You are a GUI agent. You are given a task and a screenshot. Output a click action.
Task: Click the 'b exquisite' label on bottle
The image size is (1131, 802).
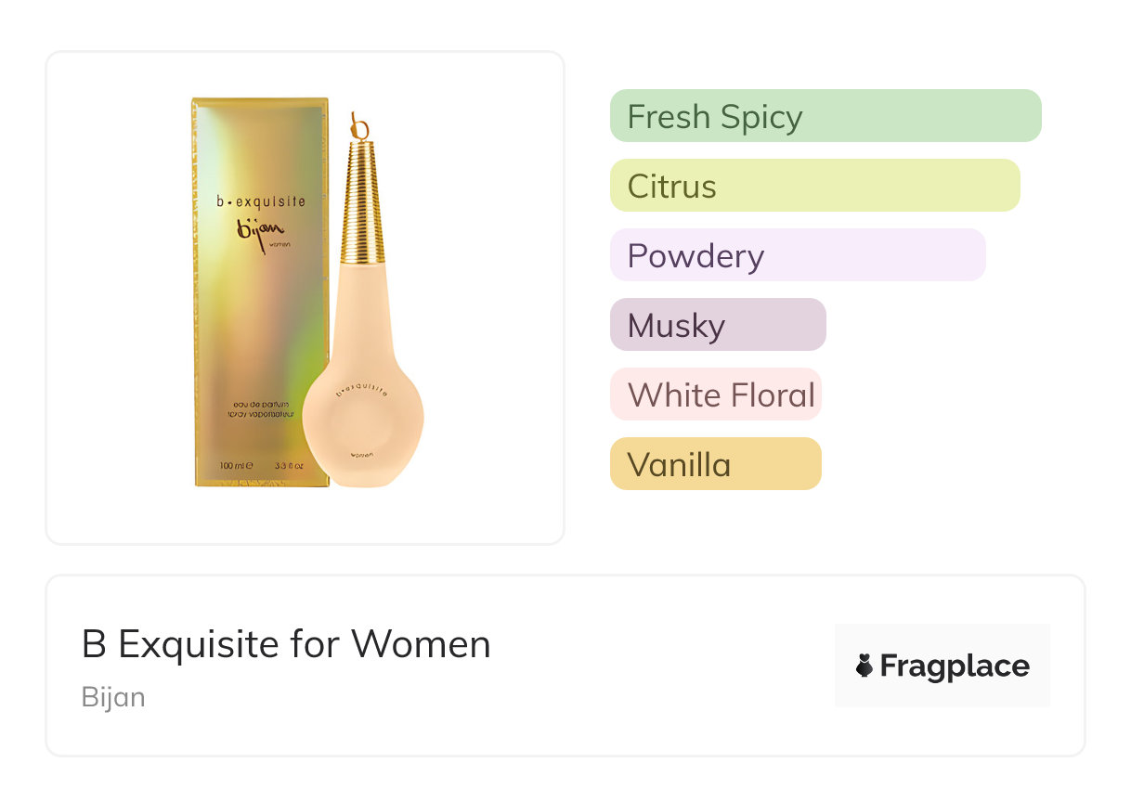(362, 391)
